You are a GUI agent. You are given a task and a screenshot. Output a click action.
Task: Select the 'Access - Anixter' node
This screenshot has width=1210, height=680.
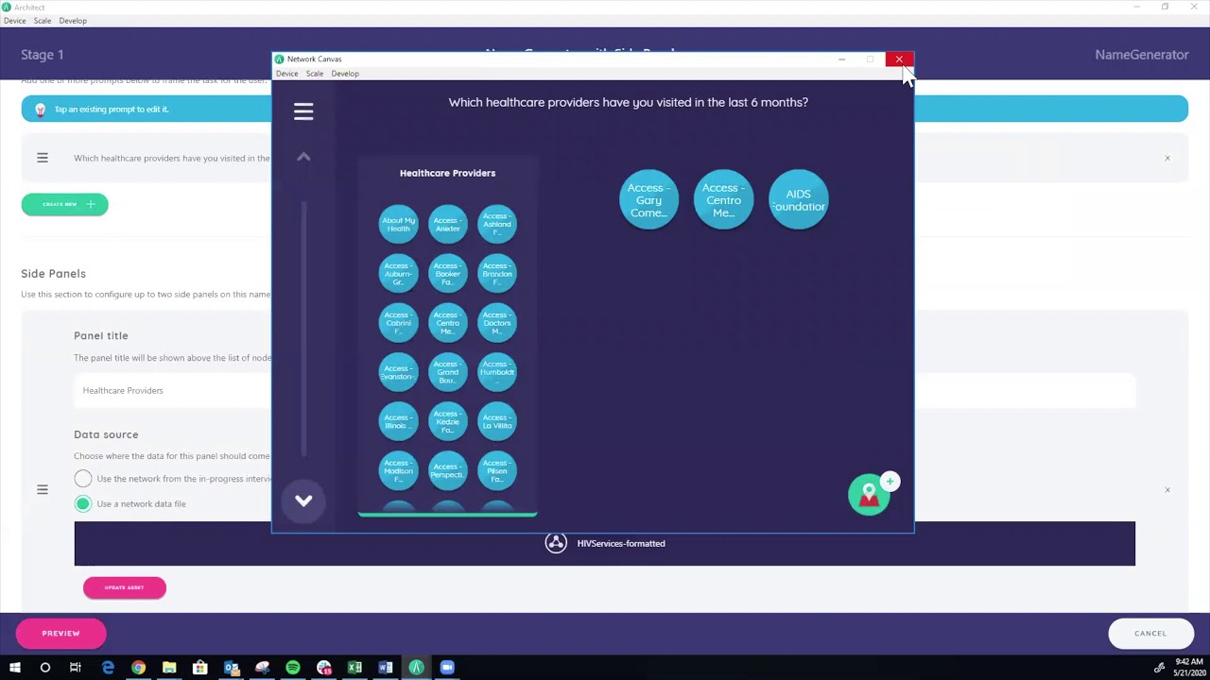pos(448,225)
